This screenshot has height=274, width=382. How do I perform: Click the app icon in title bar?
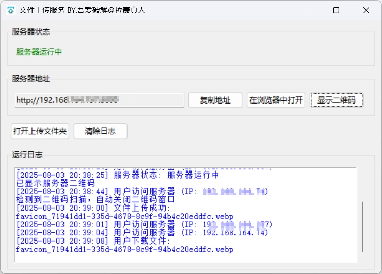click(11, 10)
